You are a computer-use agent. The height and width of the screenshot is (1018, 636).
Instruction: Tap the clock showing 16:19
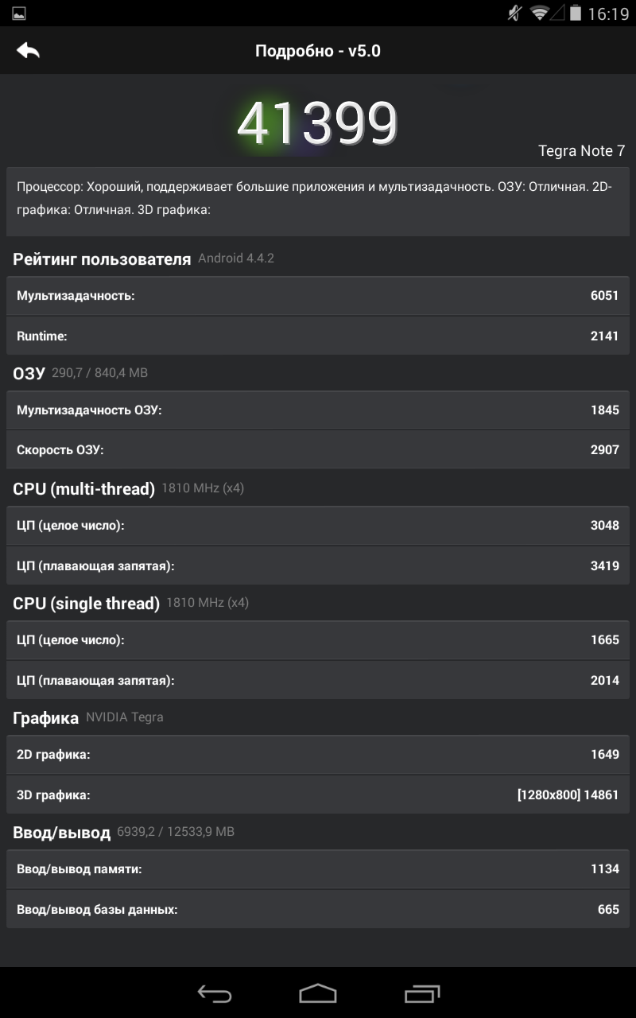tap(608, 14)
